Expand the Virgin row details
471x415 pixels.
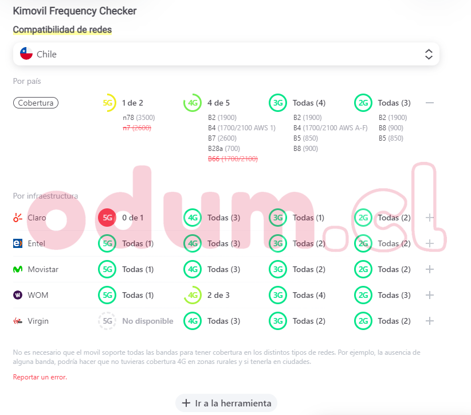430,321
